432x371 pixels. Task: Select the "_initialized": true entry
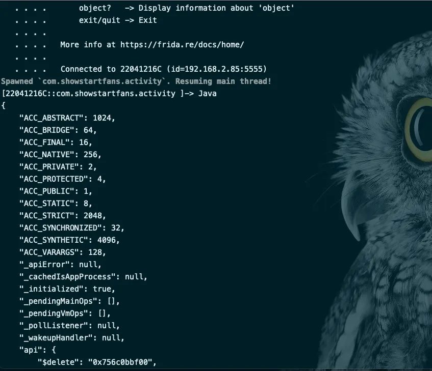pyautogui.click(x=67, y=289)
